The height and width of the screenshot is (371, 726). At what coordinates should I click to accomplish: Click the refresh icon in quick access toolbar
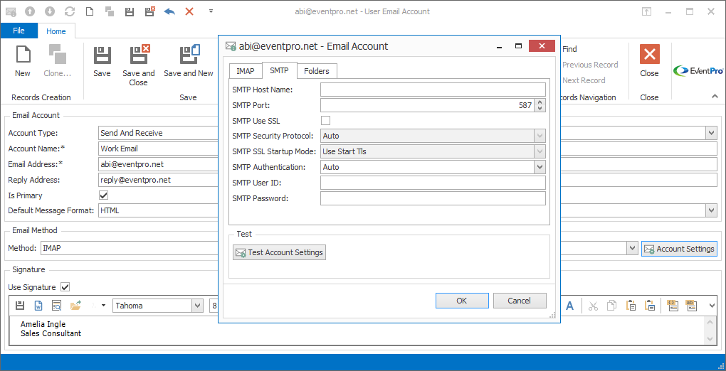point(70,11)
